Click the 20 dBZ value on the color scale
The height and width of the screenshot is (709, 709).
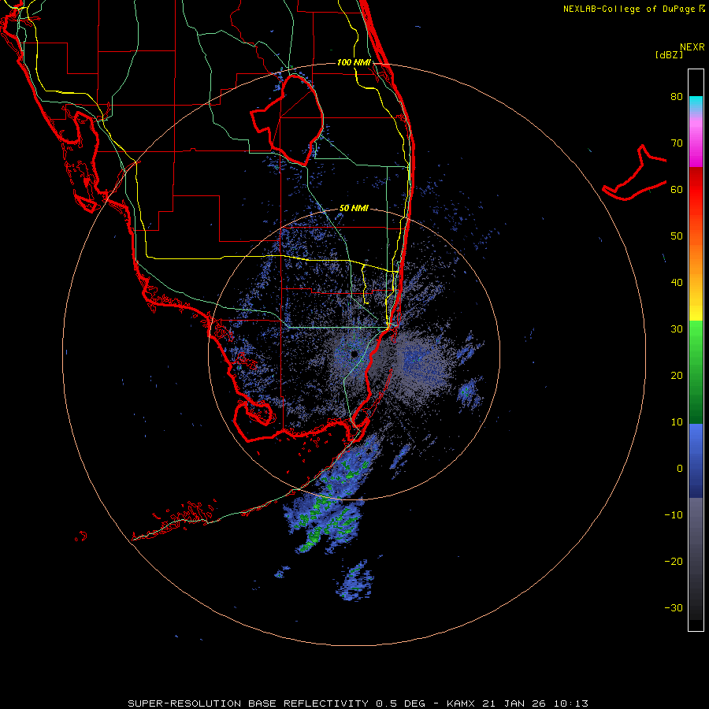[677, 376]
